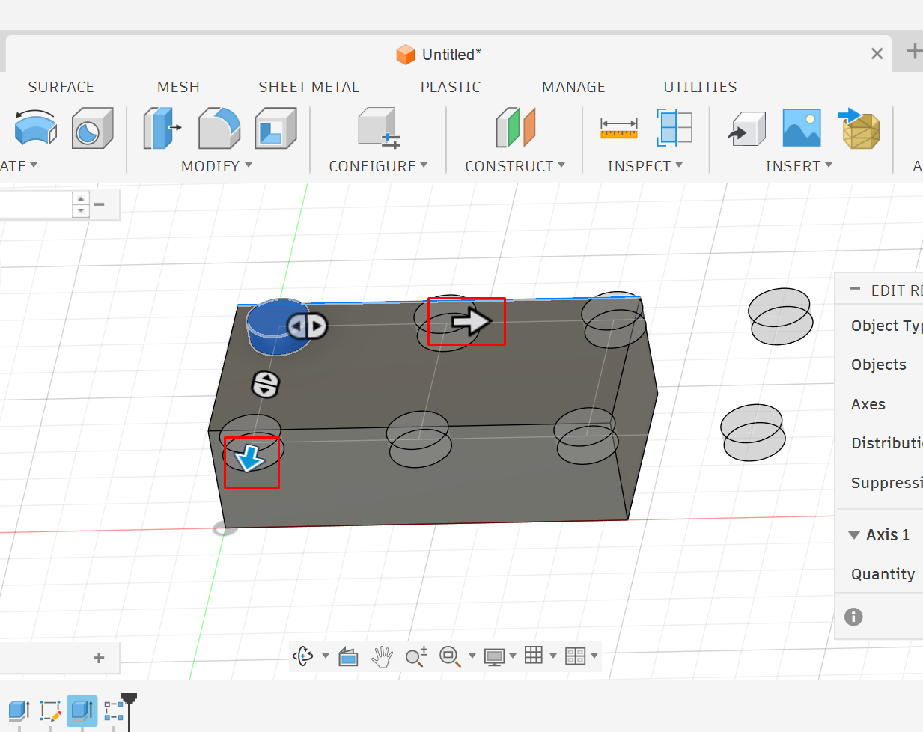Click the Grid and Snaps icon
Viewport: 923px width, 732px height.
(534, 656)
